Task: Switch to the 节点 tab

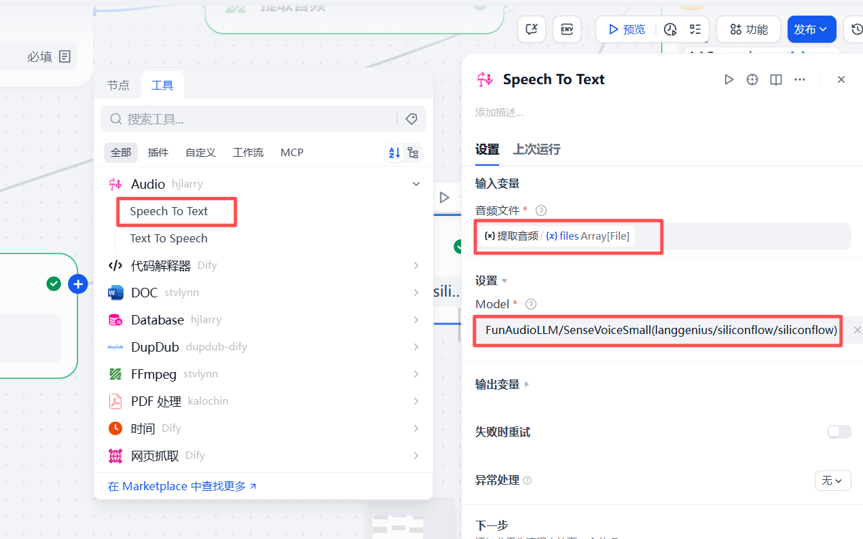Action: point(118,85)
